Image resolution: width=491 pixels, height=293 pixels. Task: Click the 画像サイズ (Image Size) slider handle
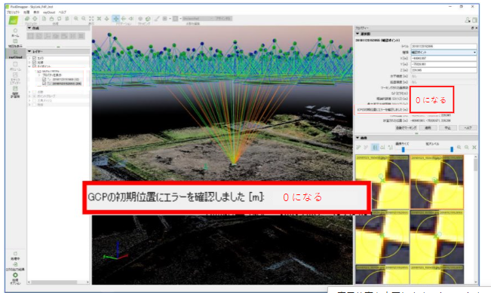[403, 149]
